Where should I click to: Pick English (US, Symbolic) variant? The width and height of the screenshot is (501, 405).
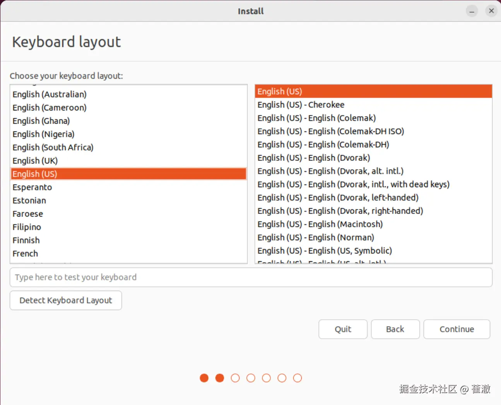click(373, 251)
